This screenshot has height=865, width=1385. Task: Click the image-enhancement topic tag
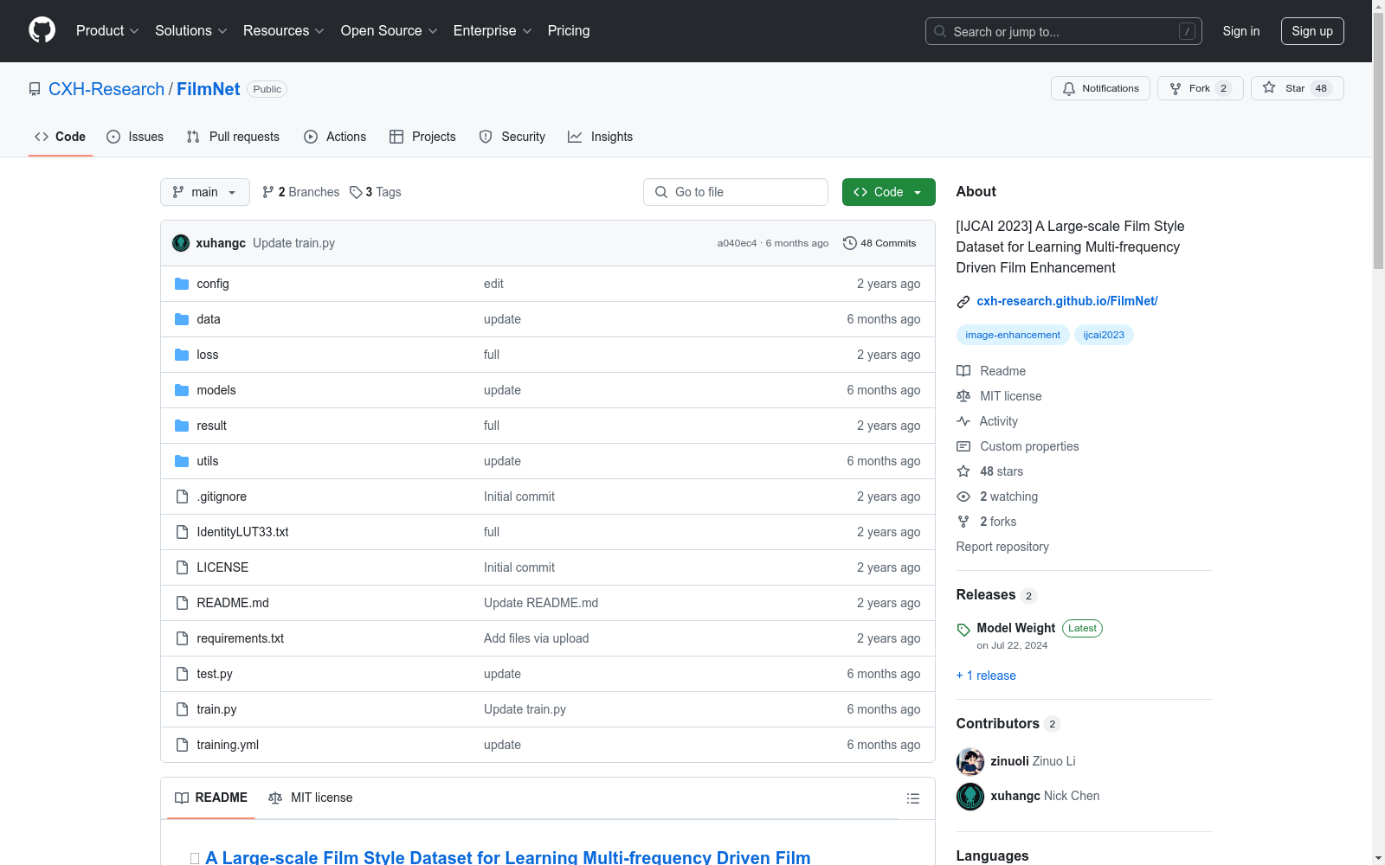[1013, 335]
